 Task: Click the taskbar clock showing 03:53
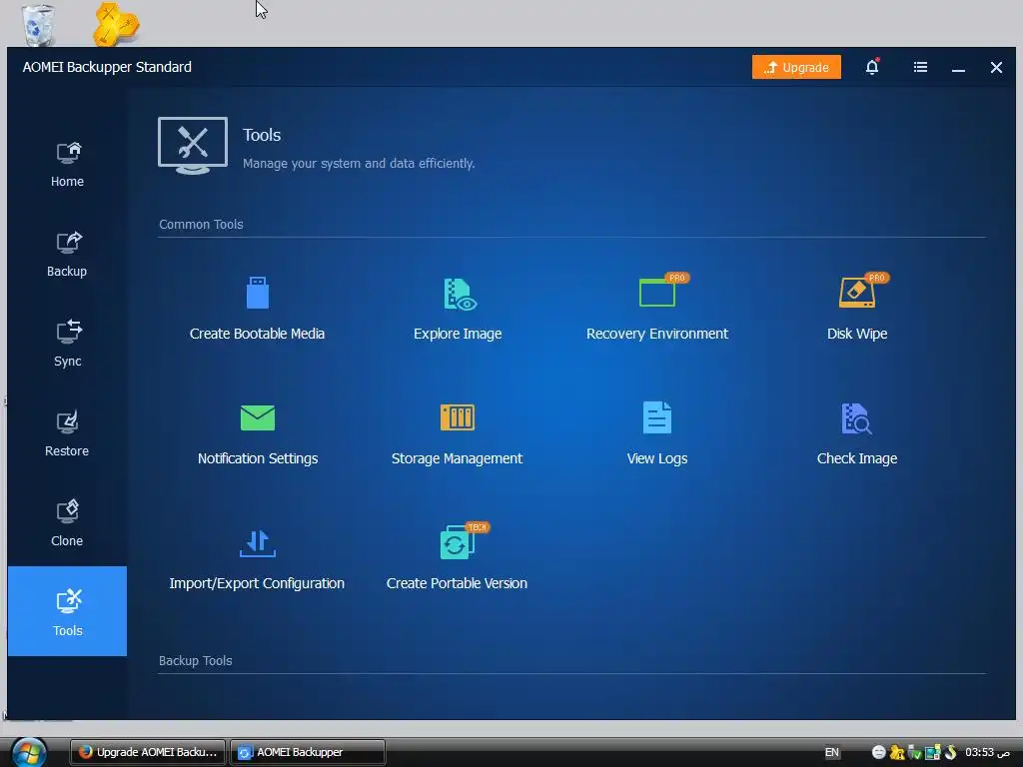(x=987, y=752)
